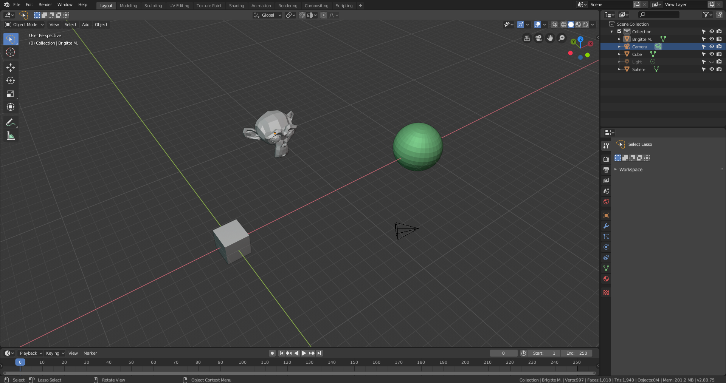The height and width of the screenshot is (383, 726).
Task: Uncheck the Collection exclude checkbox
Action: [619, 32]
